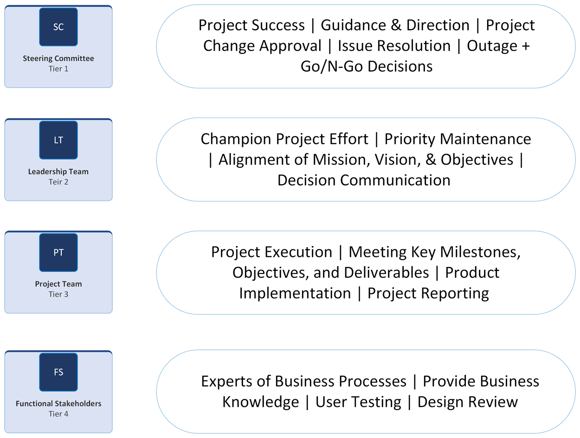Select the LT icon square
This screenshot has width=580, height=438.
(58, 140)
